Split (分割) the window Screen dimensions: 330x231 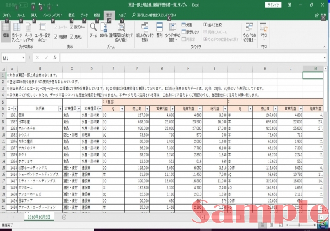[187, 25]
